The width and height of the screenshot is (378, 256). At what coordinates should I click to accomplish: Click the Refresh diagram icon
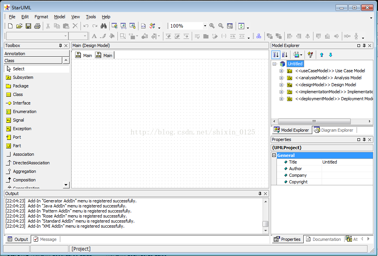[x=241, y=26]
